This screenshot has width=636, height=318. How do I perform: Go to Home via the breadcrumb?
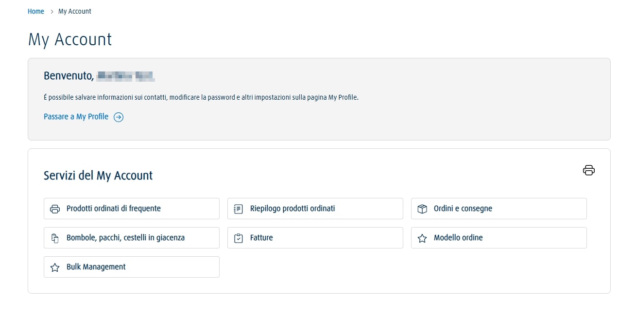point(36,11)
